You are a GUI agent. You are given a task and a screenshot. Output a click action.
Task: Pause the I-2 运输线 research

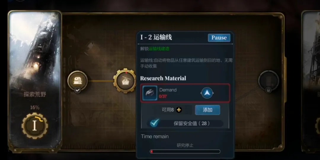point(219,38)
